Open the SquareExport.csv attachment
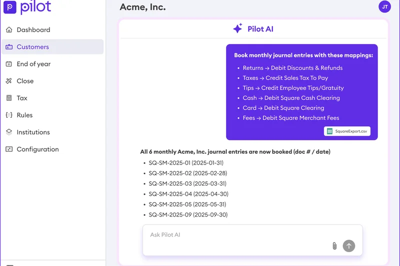The height and width of the screenshot is (266, 400). coord(347,131)
